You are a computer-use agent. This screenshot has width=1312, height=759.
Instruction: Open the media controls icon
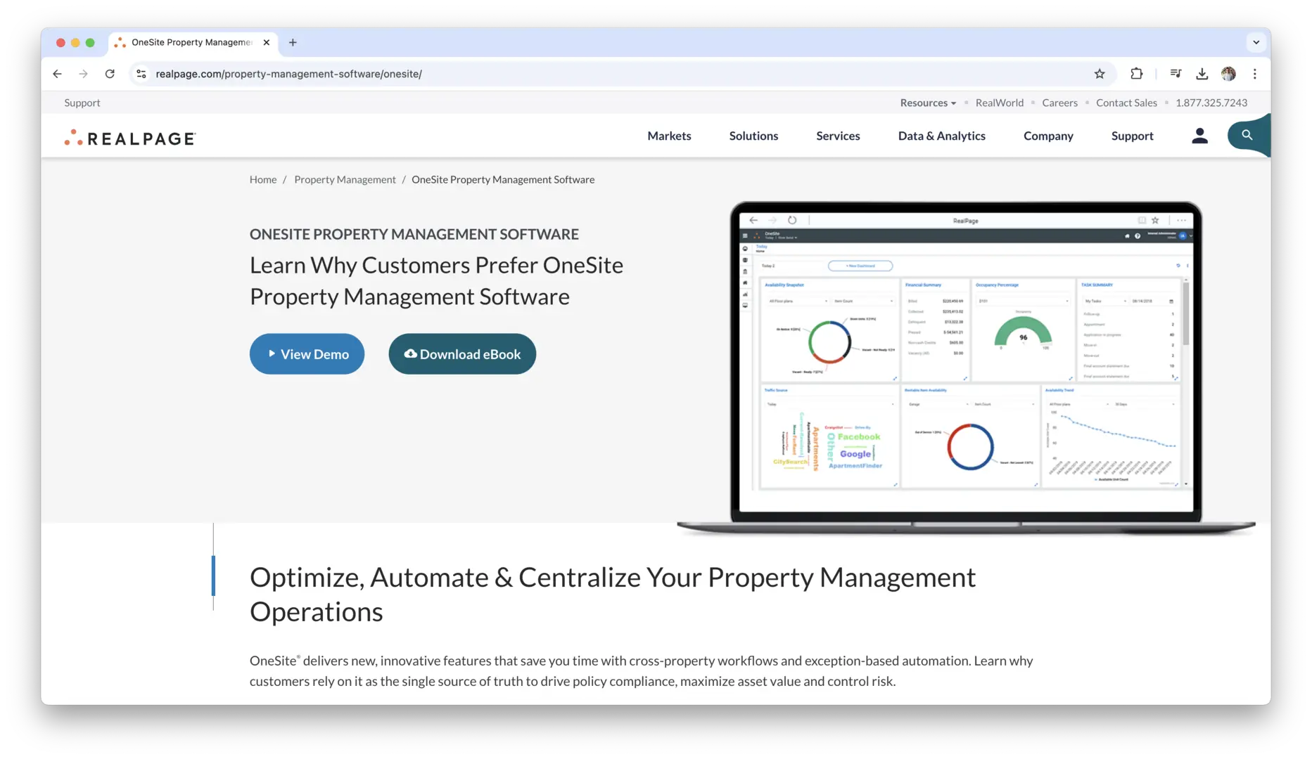pos(1176,74)
